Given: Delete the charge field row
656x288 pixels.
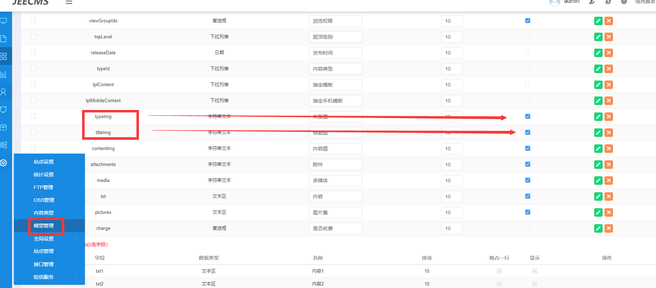Looking at the screenshot, I should (x=609, y=228).
